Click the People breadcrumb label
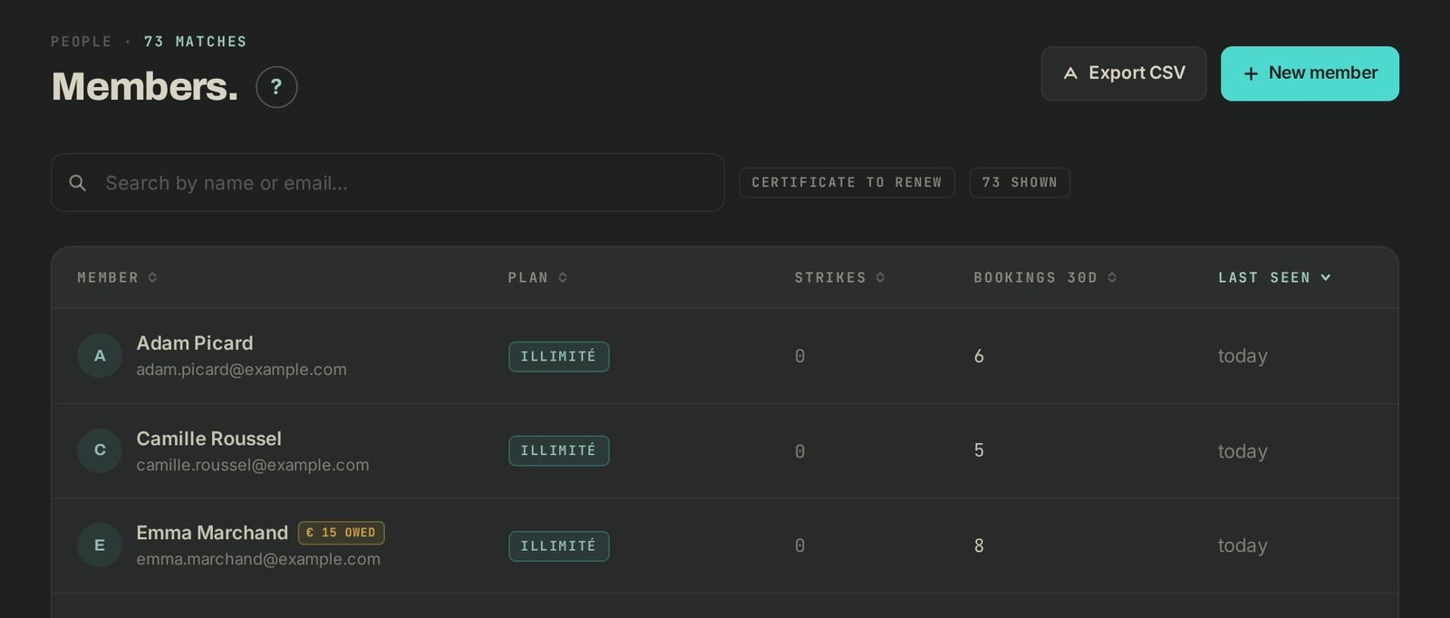Screen dimensions: 1450x618 pos(82,42)
